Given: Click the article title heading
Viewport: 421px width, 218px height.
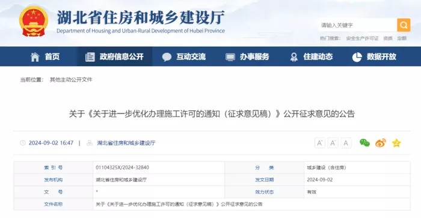Looking at the screenshot, I should [212, 114].
